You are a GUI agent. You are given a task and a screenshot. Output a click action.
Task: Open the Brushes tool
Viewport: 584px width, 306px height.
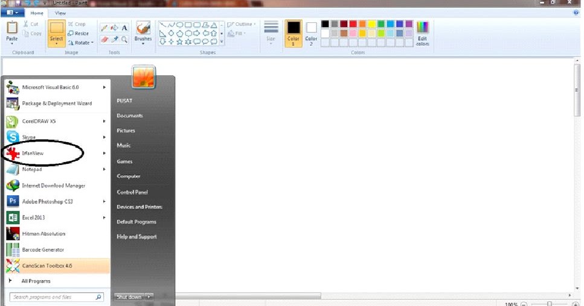143,33
